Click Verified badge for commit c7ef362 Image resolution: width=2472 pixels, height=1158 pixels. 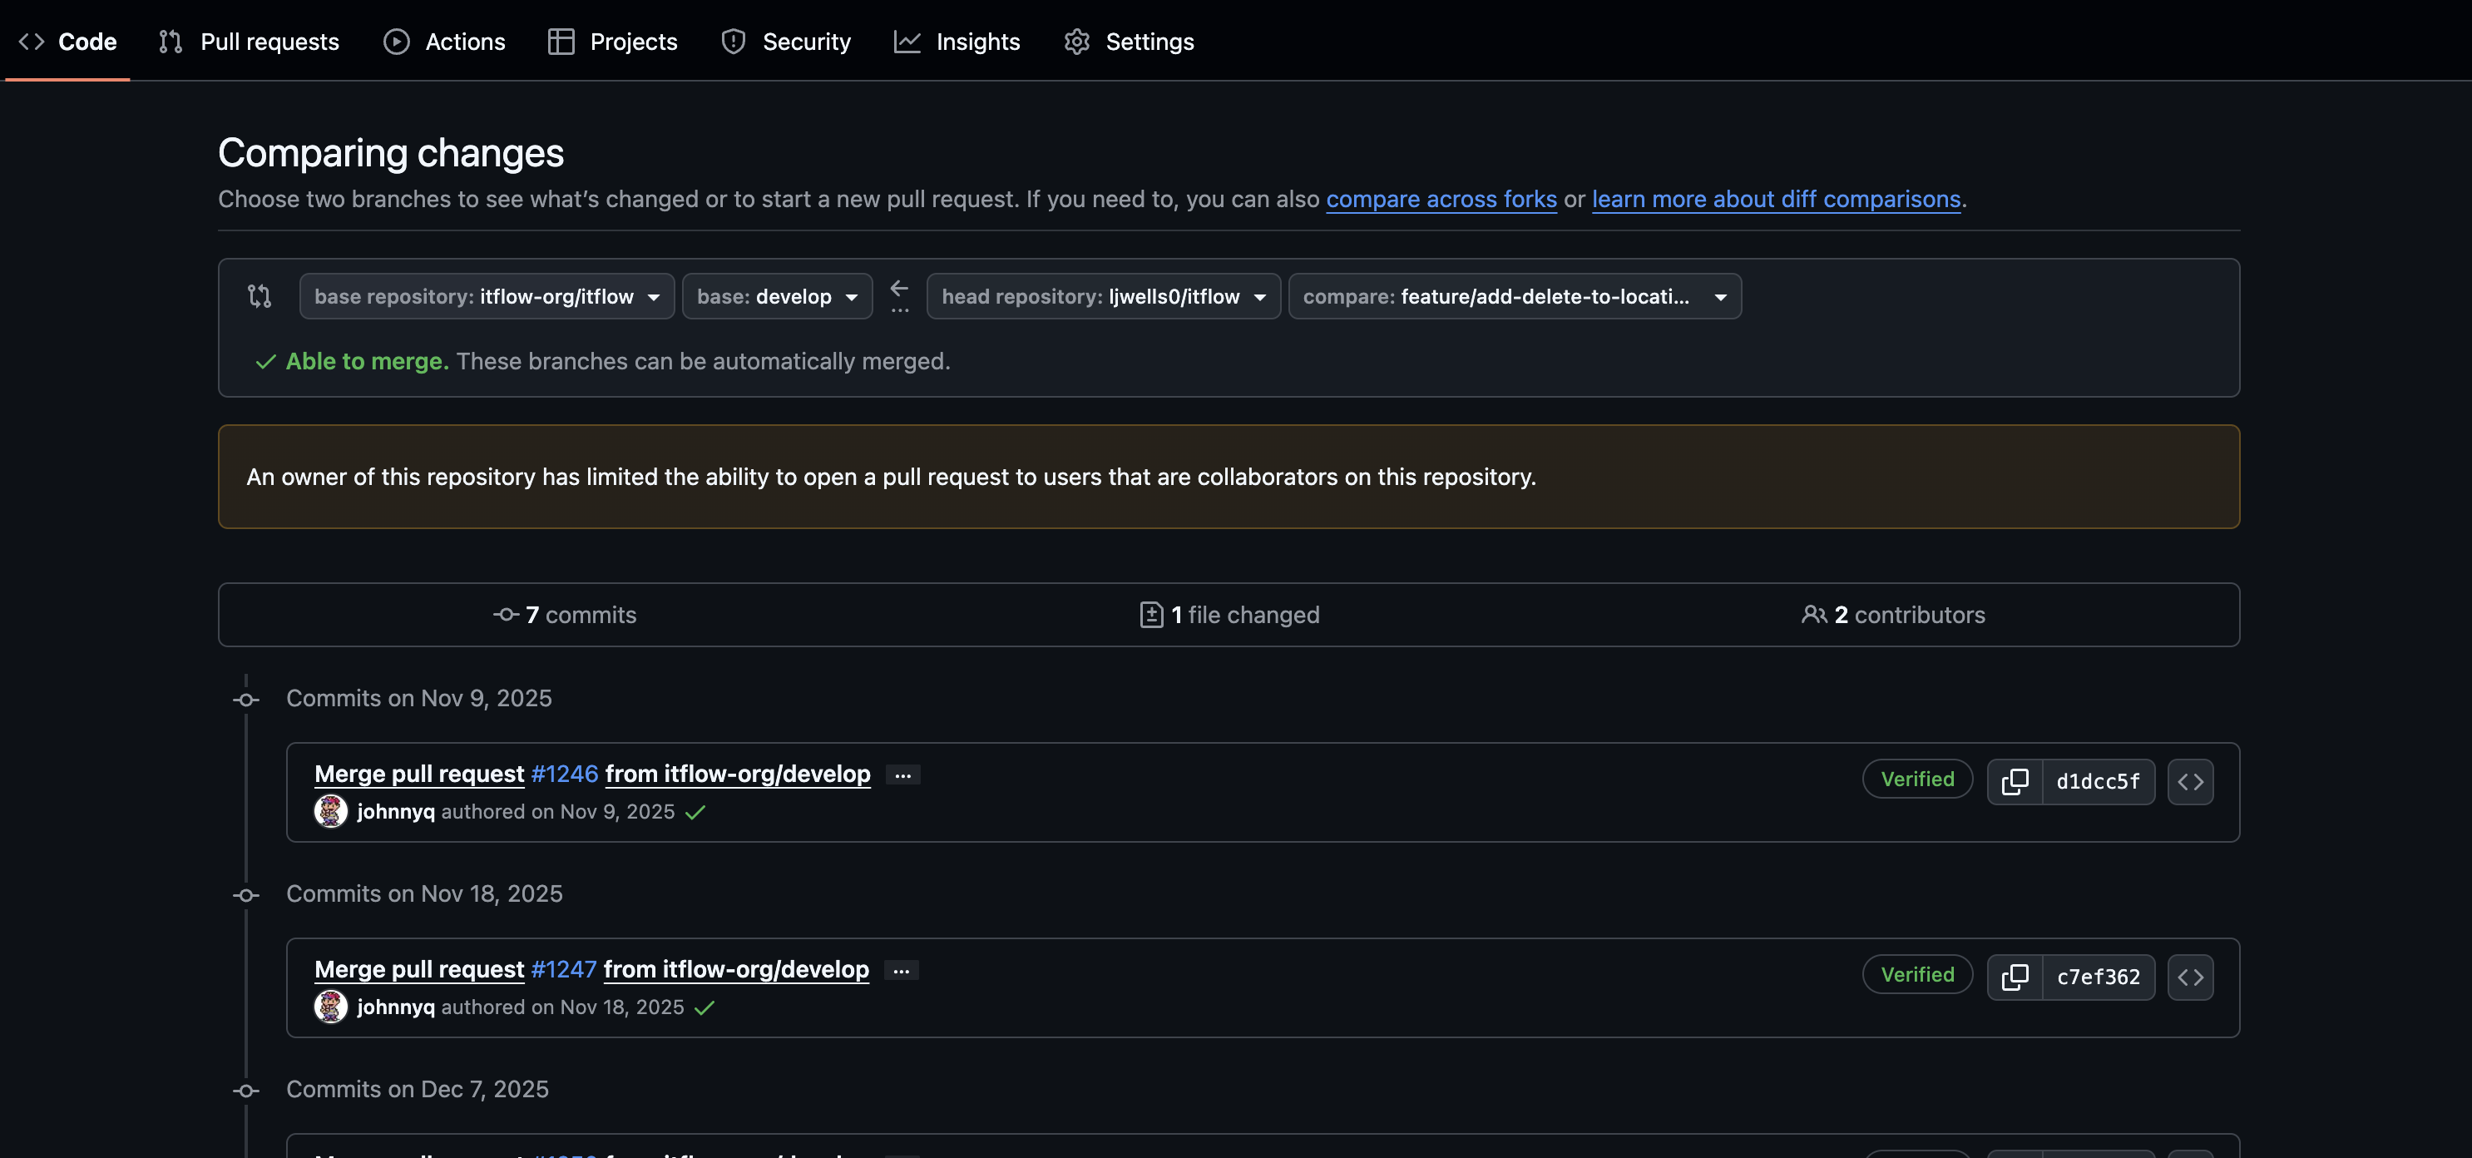pos(1917,975)
